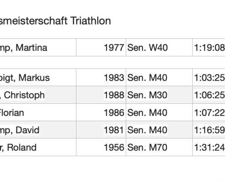Click the name cell 'Roland'
The width and height of the screenshot is (225, 182).
[38, 147]
